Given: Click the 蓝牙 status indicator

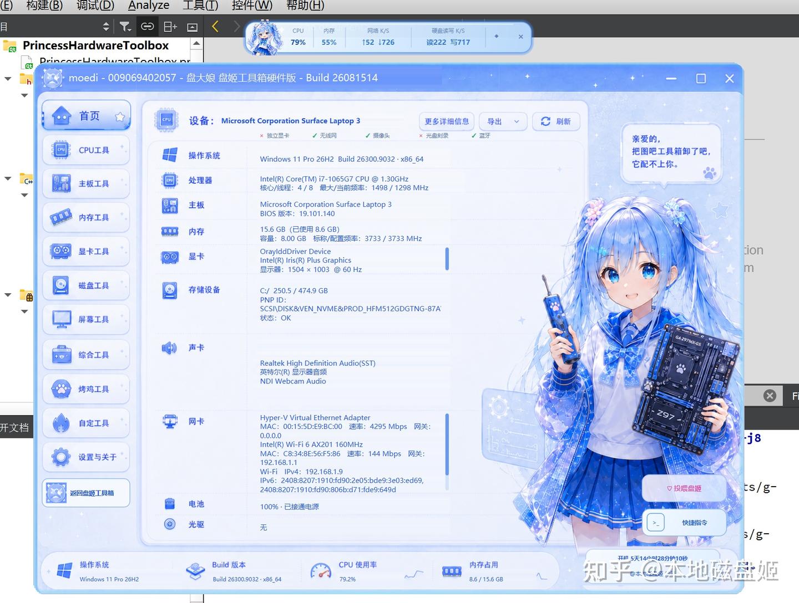Looking at the screenshot, I should click(481, 136).
